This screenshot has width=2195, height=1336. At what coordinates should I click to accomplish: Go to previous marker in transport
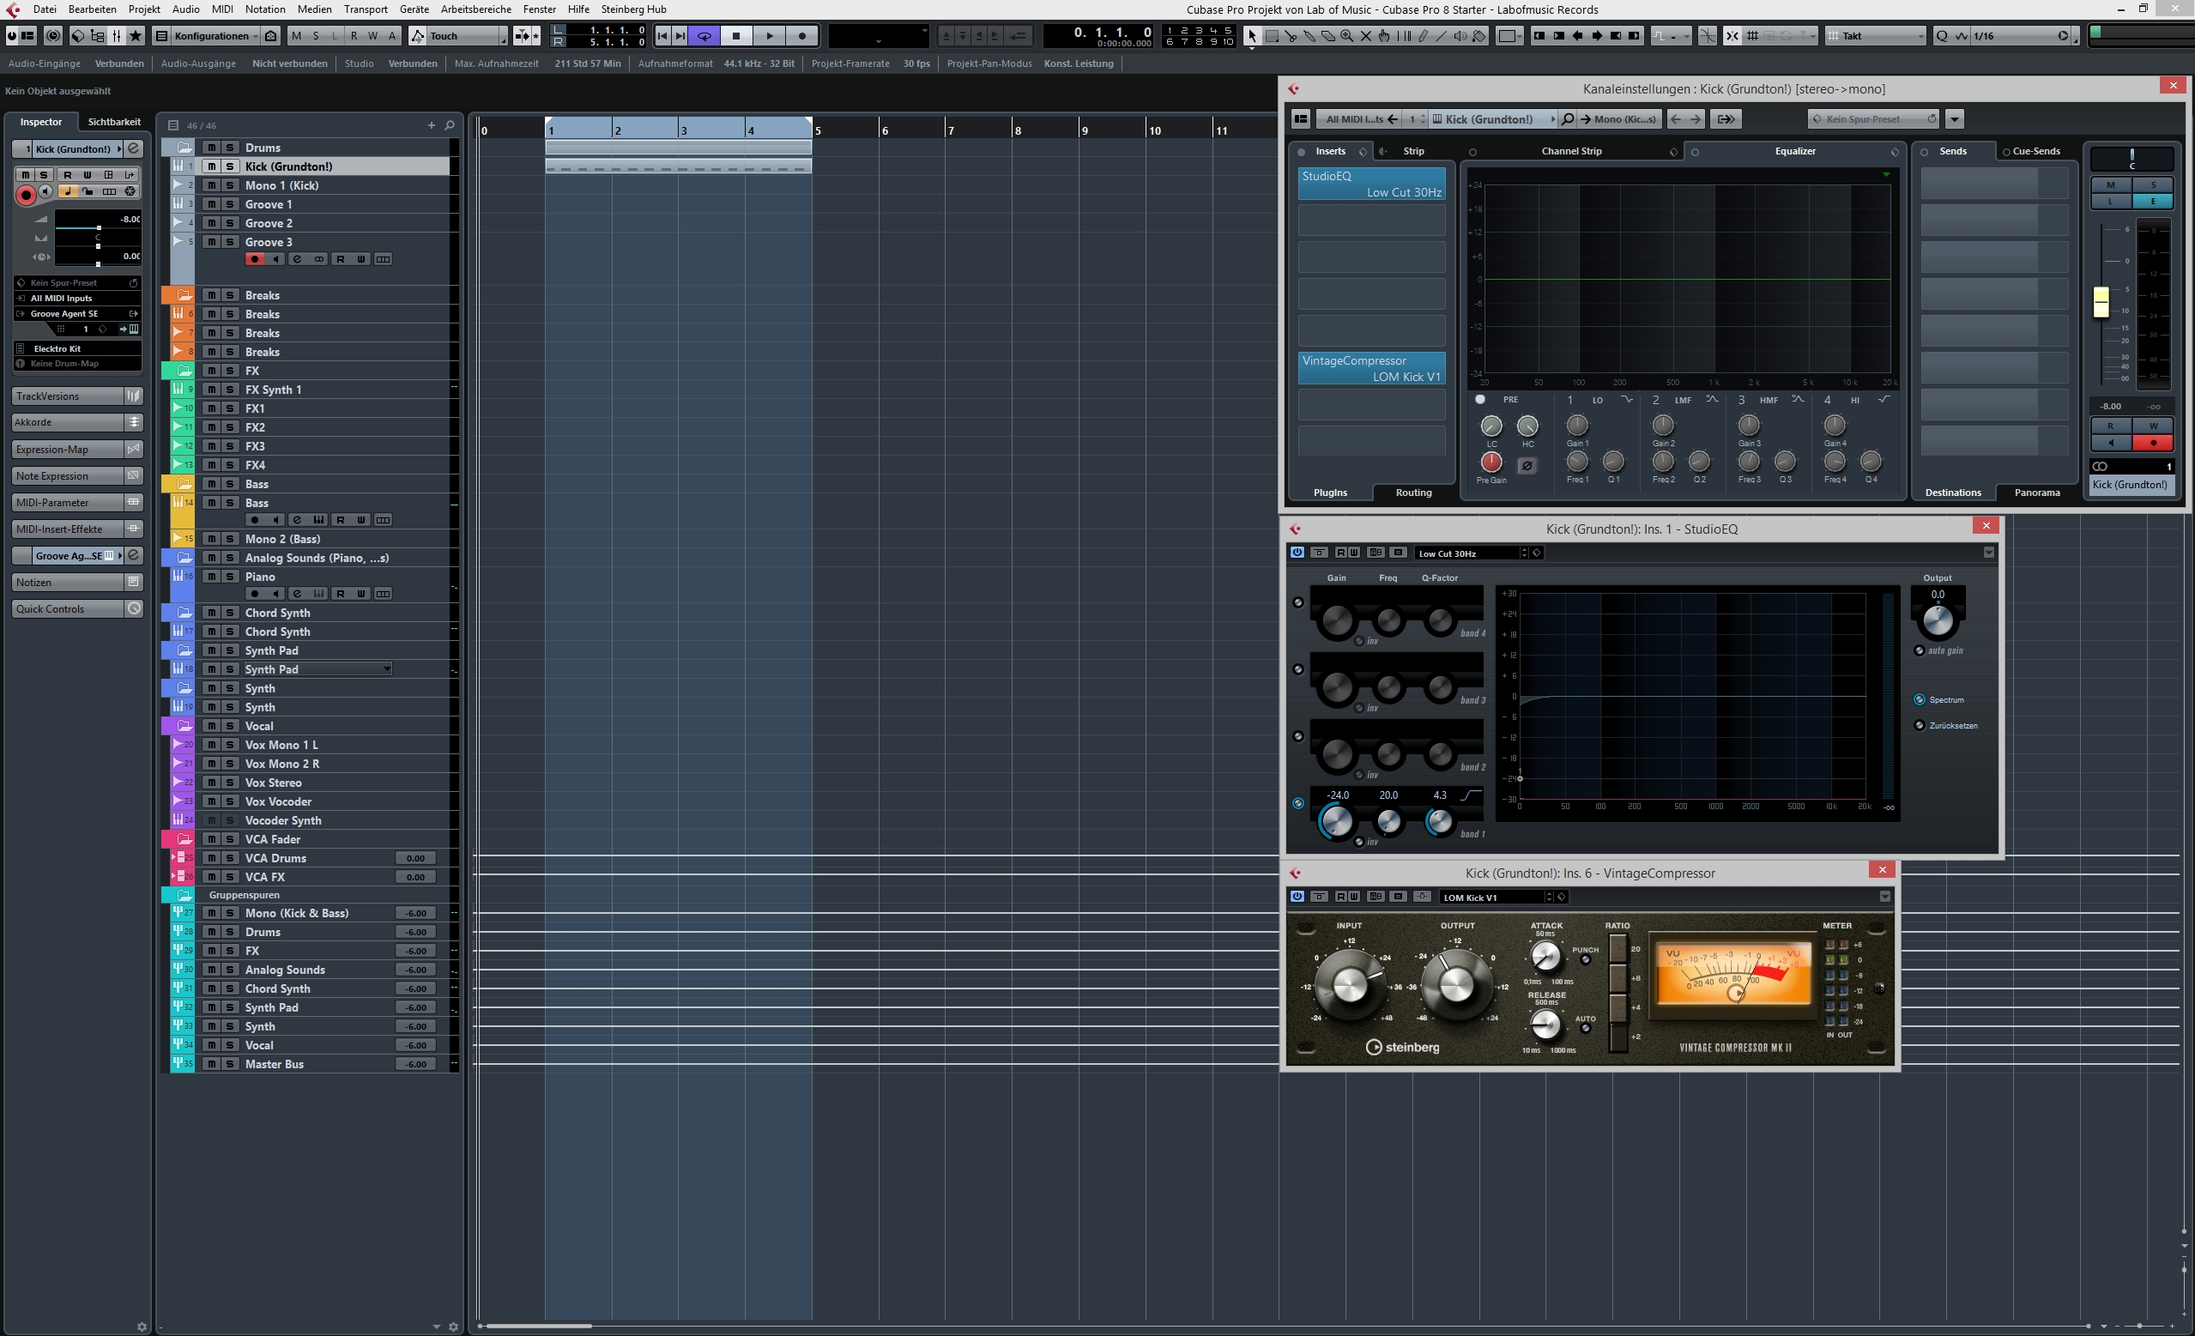(662, 36)
